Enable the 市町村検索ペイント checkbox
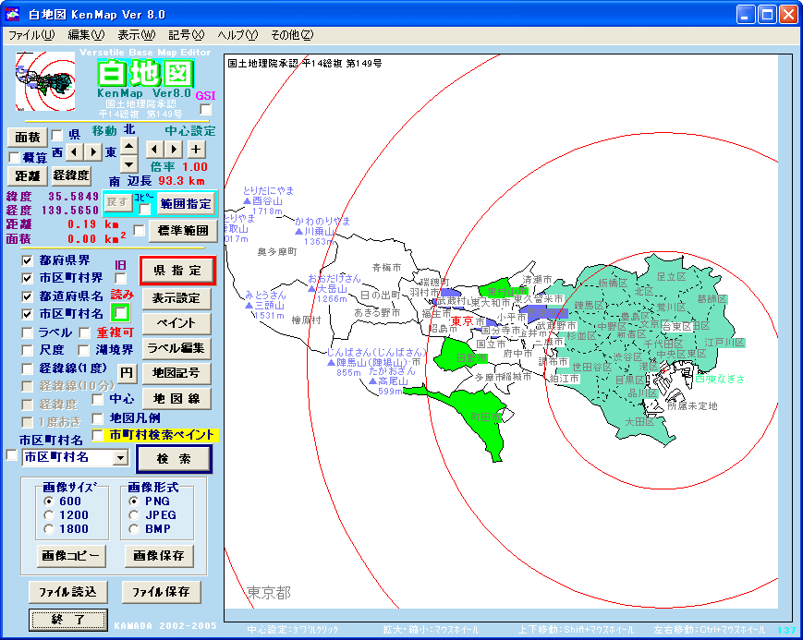This screenshot has height=640, width=803. 97,435
